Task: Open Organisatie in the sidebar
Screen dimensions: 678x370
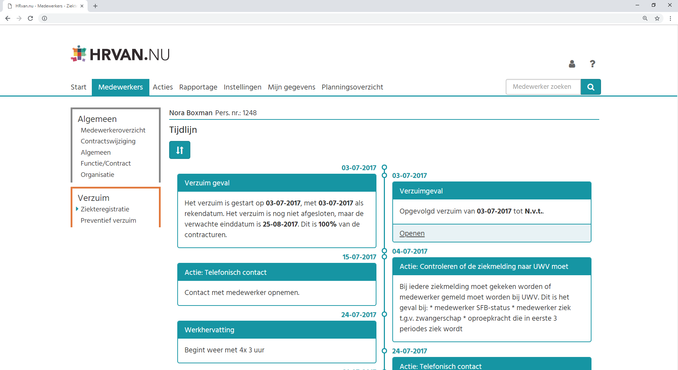Action: point(97,175)
